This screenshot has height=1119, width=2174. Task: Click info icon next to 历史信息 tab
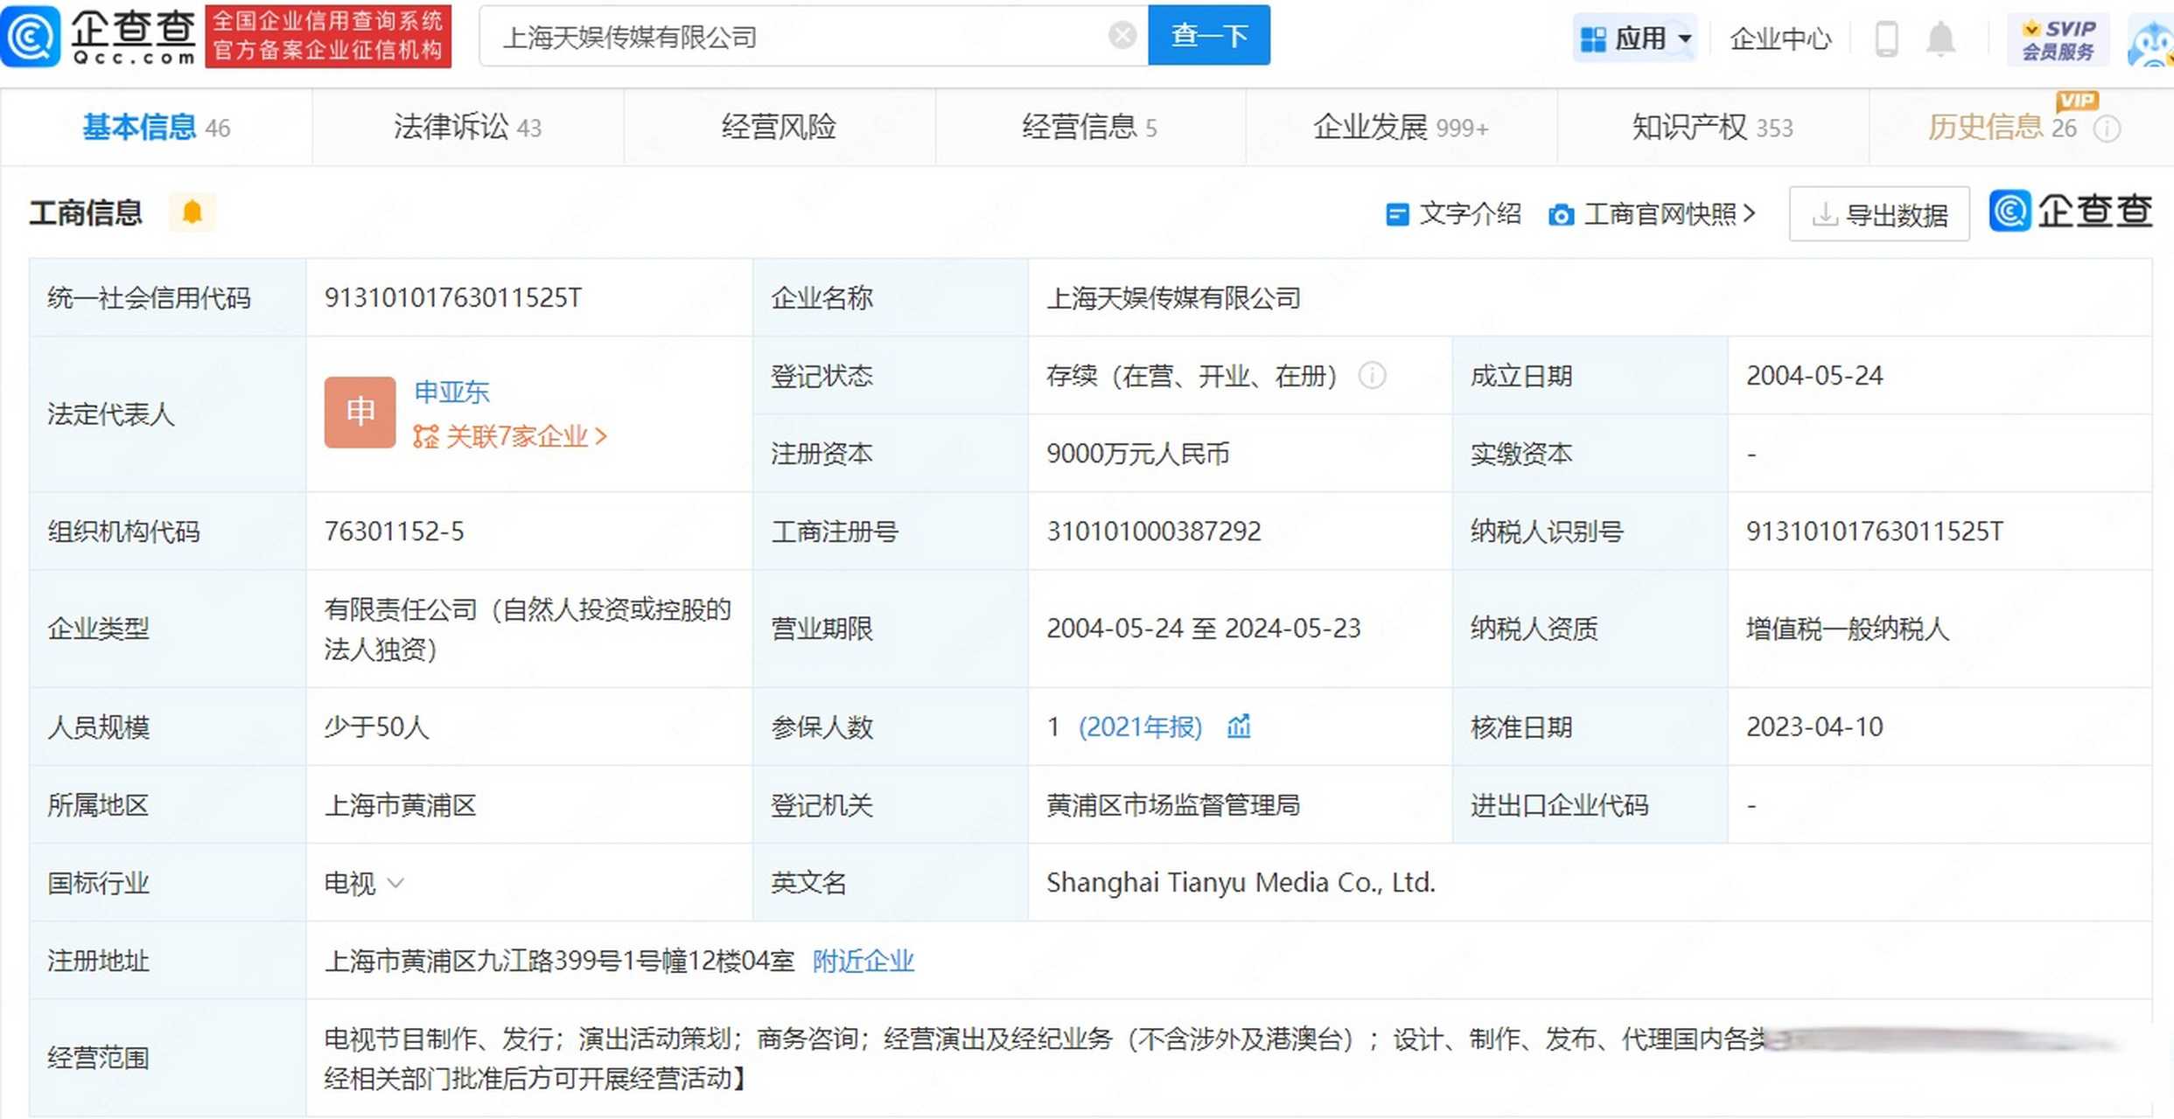pos(2108,129)
